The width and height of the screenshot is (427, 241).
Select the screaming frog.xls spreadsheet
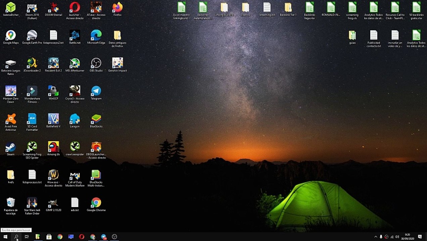tap(352, 11)
